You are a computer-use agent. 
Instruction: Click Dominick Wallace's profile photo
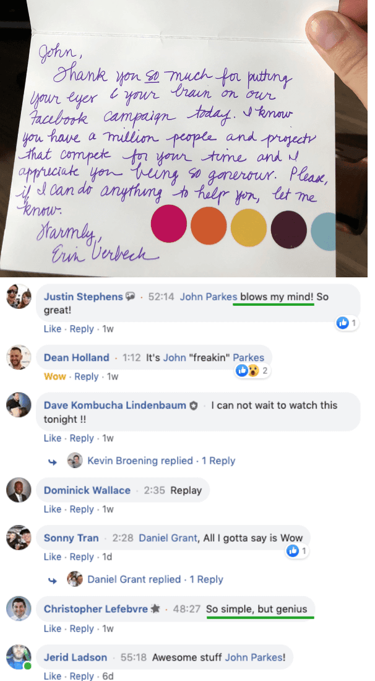19,490
